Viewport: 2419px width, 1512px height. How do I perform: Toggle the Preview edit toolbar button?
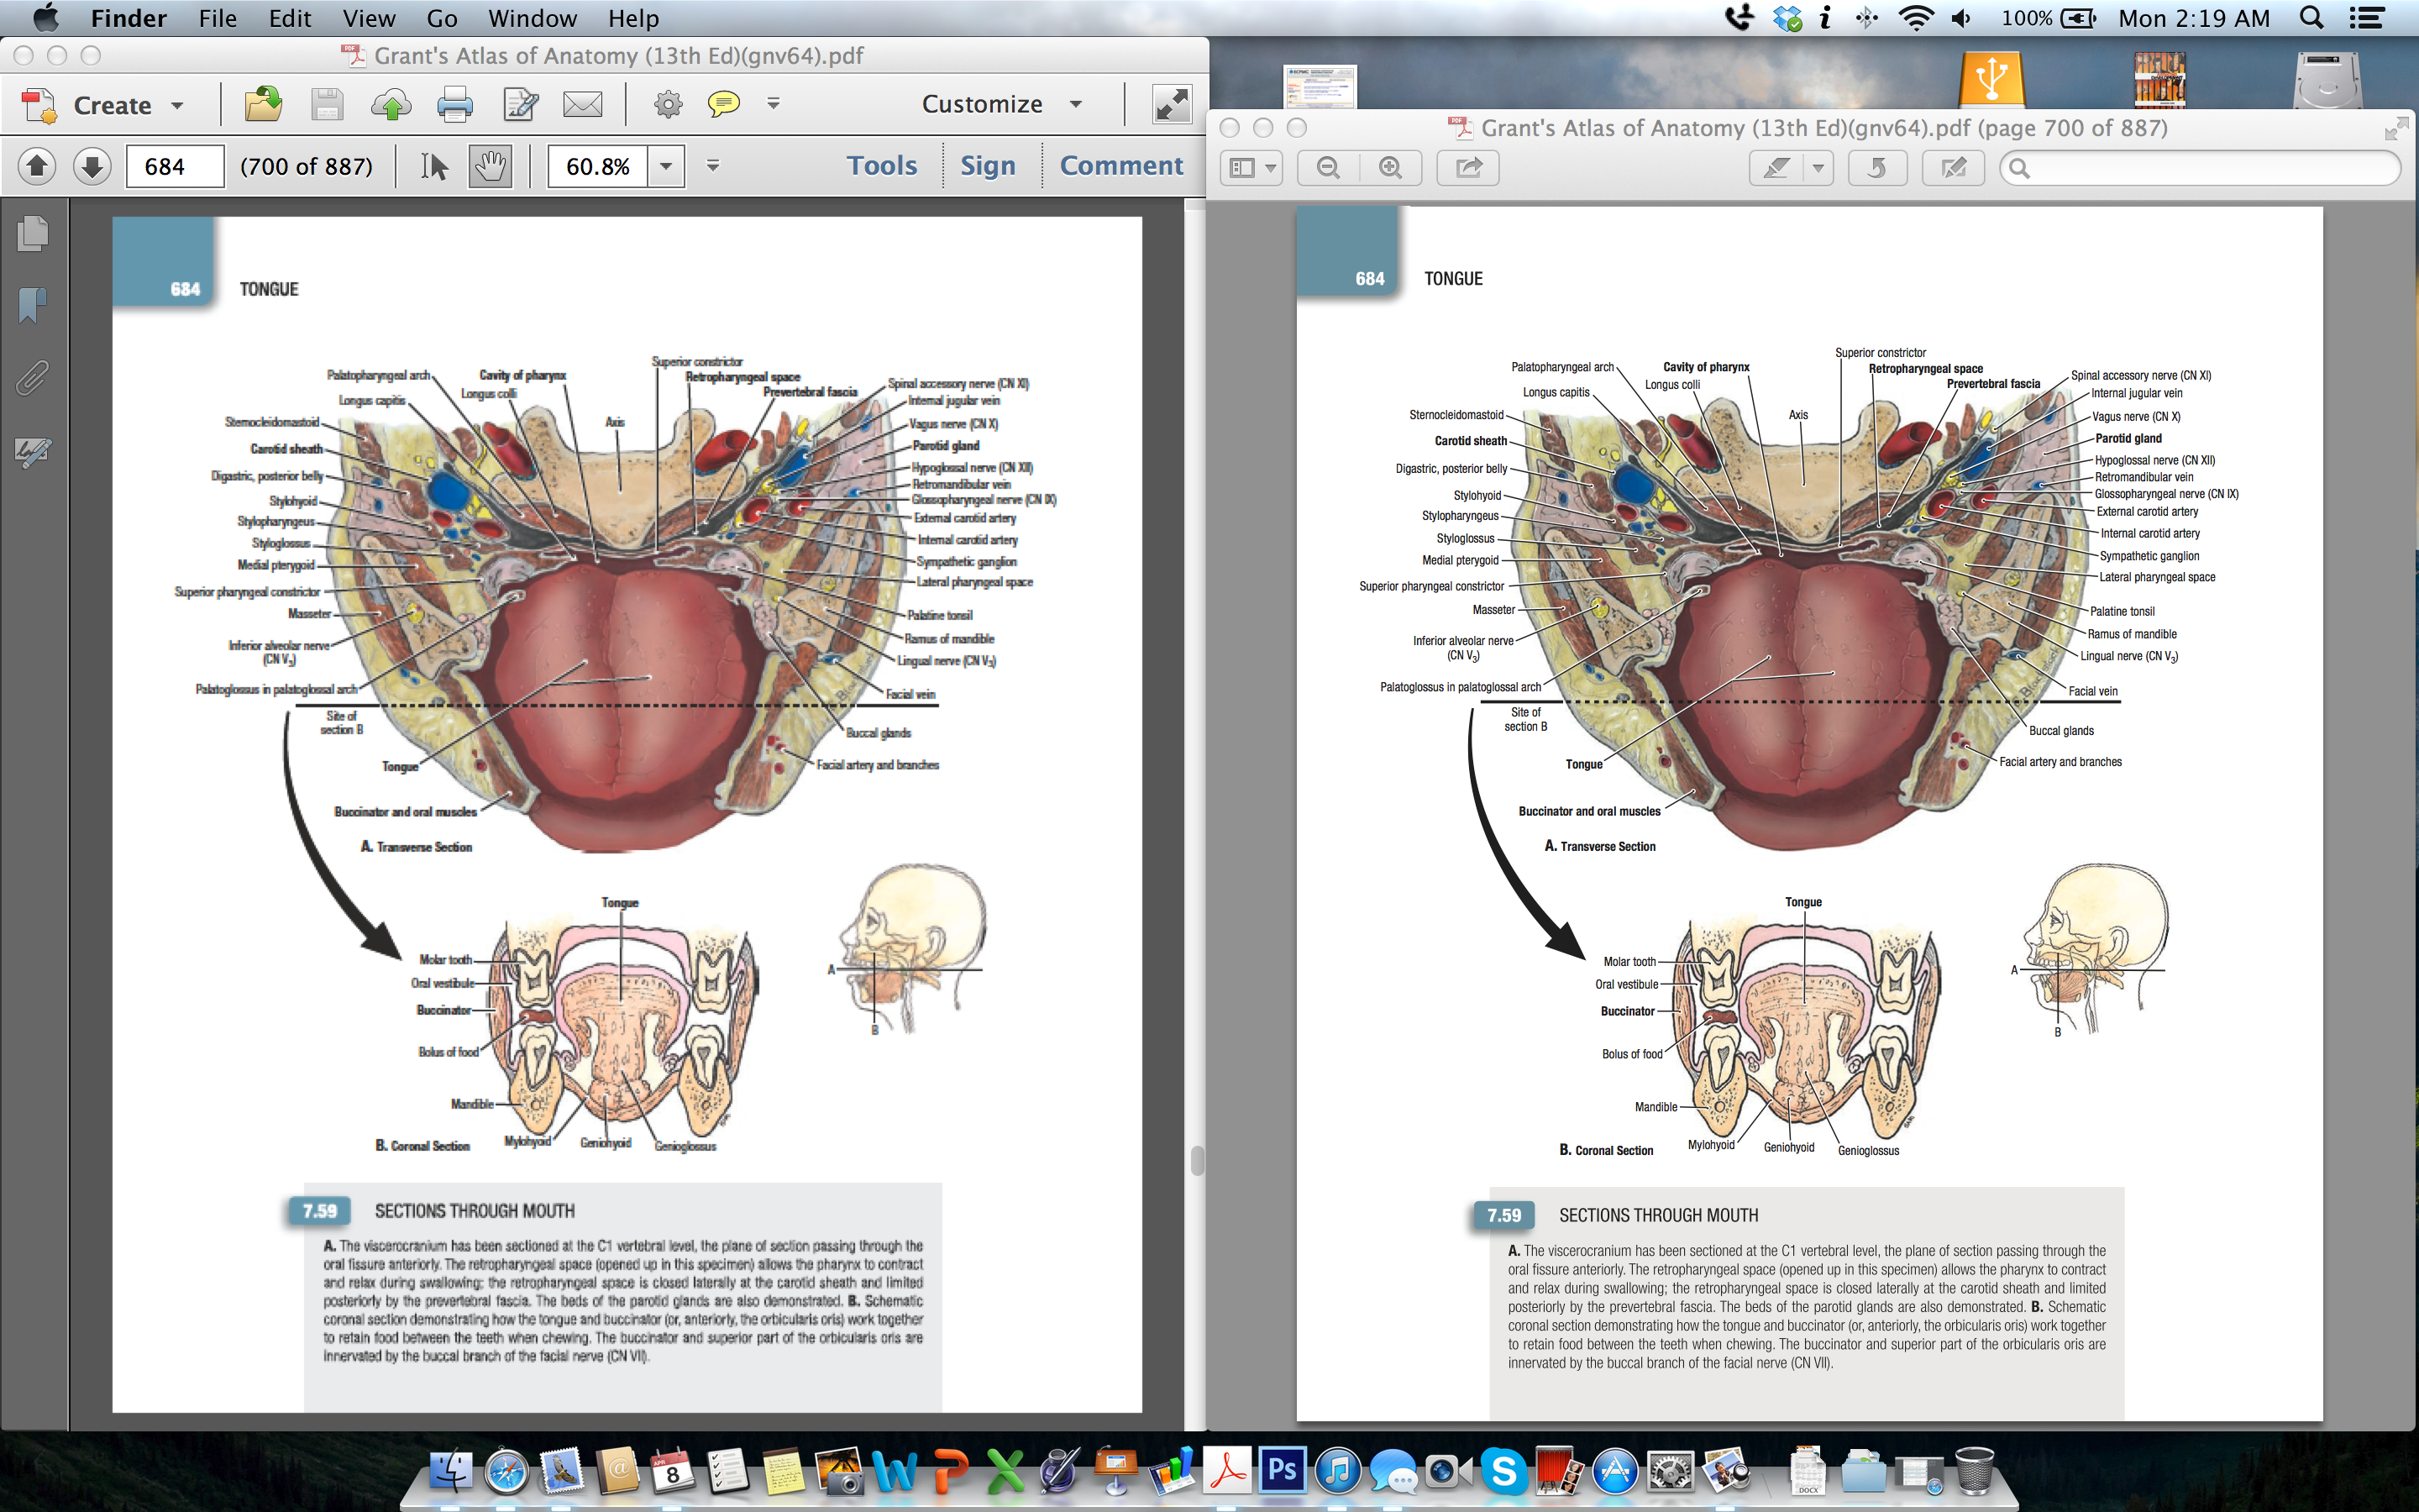coord(1953,168)
